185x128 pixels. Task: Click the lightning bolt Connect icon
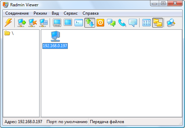(8, 22)
